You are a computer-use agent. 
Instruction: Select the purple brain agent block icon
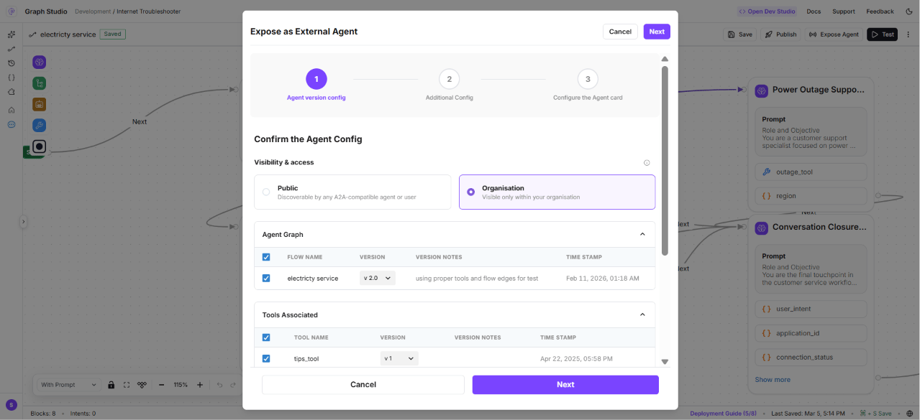pyautogui.click(x=40, y=62)
